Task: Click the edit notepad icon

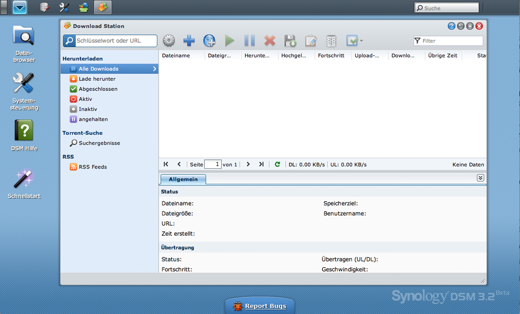Action: (x=310, y=41)
